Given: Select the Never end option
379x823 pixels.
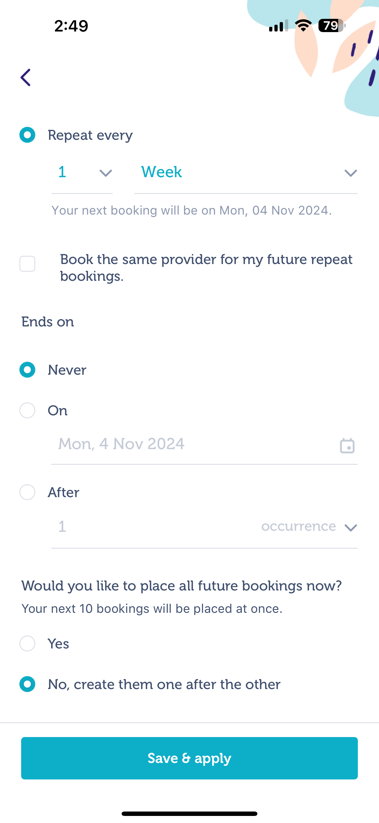Looking at the screenshot, I should pos(27,370).
